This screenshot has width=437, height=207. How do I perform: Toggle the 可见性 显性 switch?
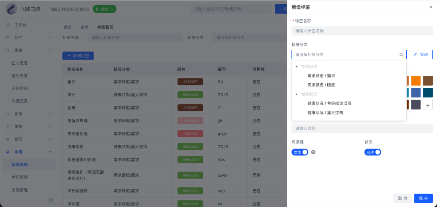300,152
